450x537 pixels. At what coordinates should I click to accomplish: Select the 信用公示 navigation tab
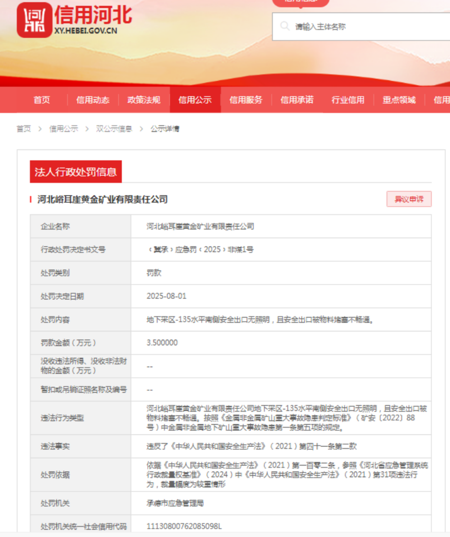(x=195, y=100)
